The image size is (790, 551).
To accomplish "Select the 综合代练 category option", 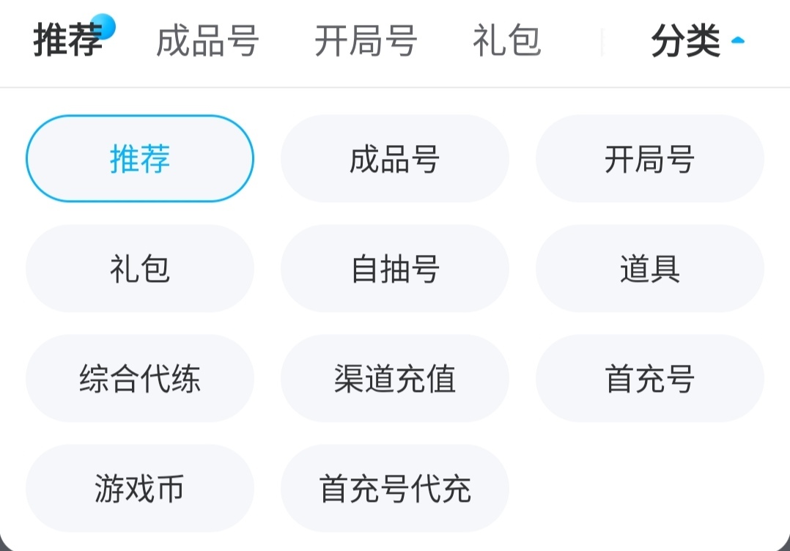I will coord(140,378).
